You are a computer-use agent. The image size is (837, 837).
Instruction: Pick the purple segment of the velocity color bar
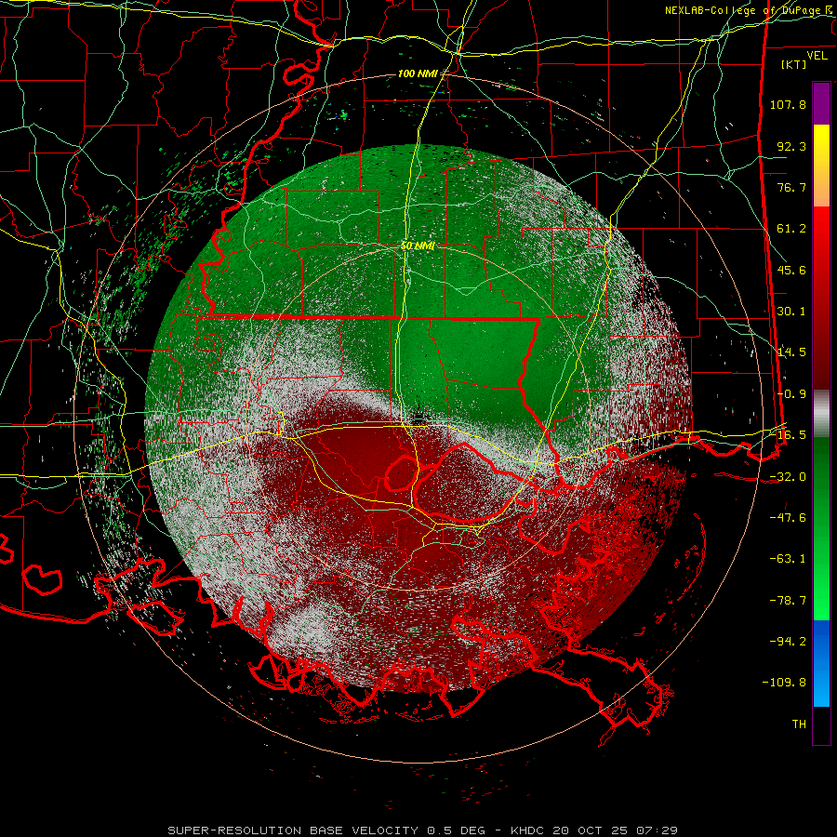click(821, 103)
